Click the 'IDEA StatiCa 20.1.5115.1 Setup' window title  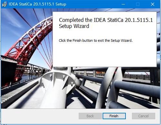[x=37, y=4]
